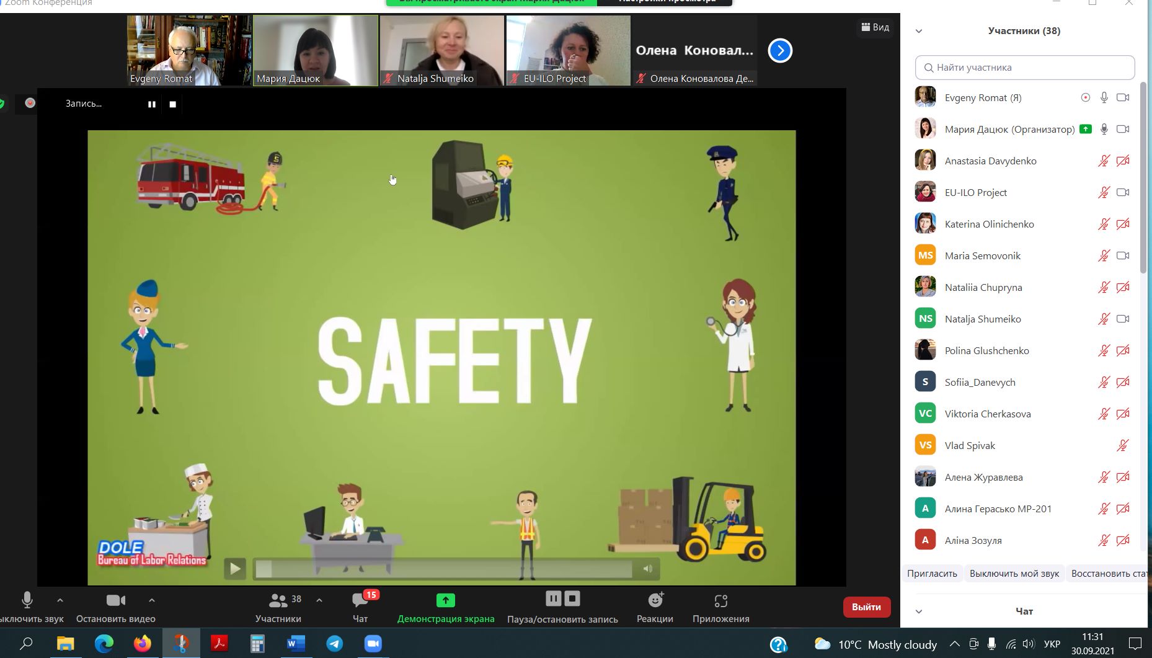The height and width of the screenshot is (658, 1152).
Task: Click the video volume speaker icon
Action: (x=647, y=568)
